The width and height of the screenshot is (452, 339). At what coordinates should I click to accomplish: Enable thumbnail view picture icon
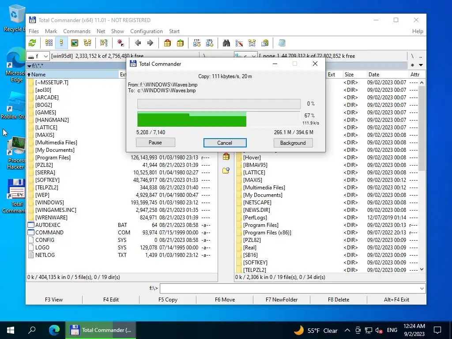coord(74,43)
